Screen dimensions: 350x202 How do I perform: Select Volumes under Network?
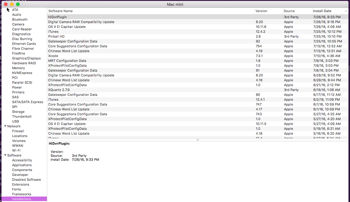(19, 141)
